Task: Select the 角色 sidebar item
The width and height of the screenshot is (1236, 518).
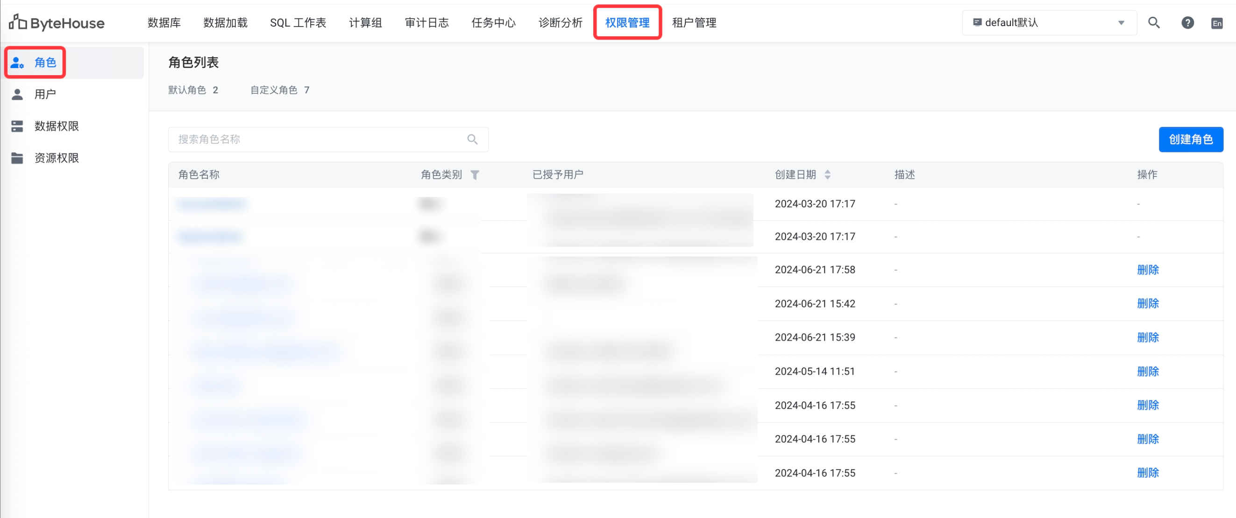Action: (45, 62)
